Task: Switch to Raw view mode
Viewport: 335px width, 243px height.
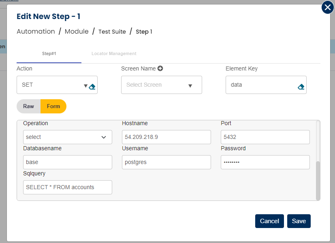Action: point(29,106)
